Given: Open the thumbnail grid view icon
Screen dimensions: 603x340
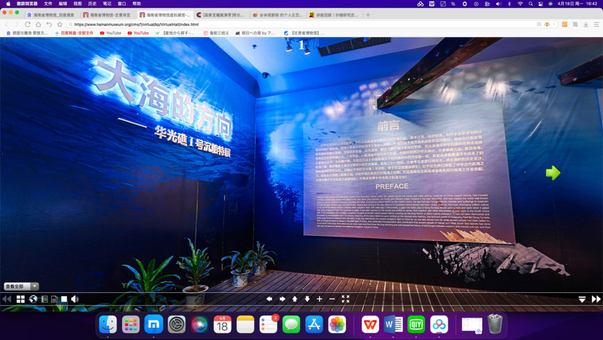Looking at the screenshot, I should 20,299.
